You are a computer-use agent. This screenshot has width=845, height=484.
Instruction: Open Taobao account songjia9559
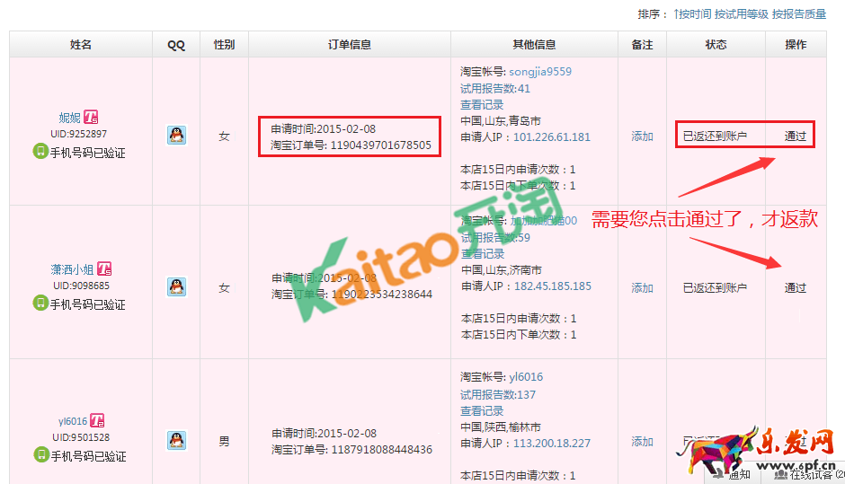point(539,72)
